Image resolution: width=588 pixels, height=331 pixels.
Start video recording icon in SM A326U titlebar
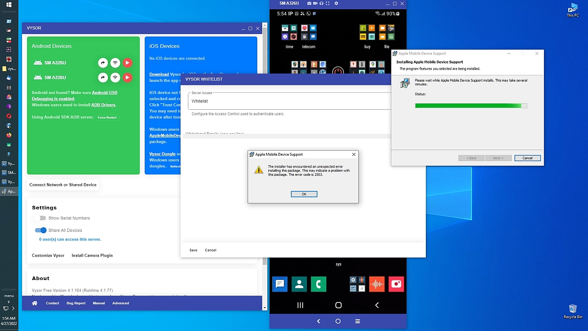pyautogui.click(x=316, y=3)
